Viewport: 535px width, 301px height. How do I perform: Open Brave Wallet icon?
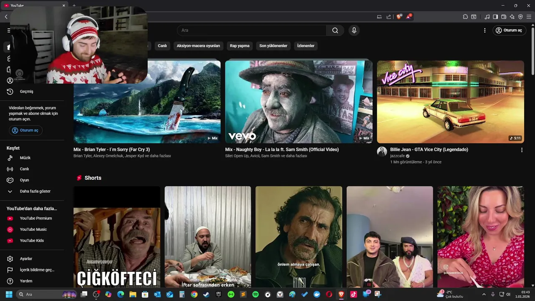point(504,17)
